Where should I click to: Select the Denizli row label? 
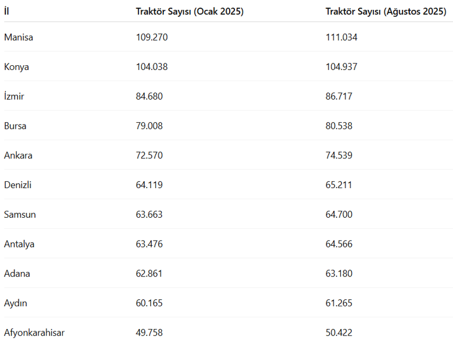pyautogui.click(x=17, y=185)
